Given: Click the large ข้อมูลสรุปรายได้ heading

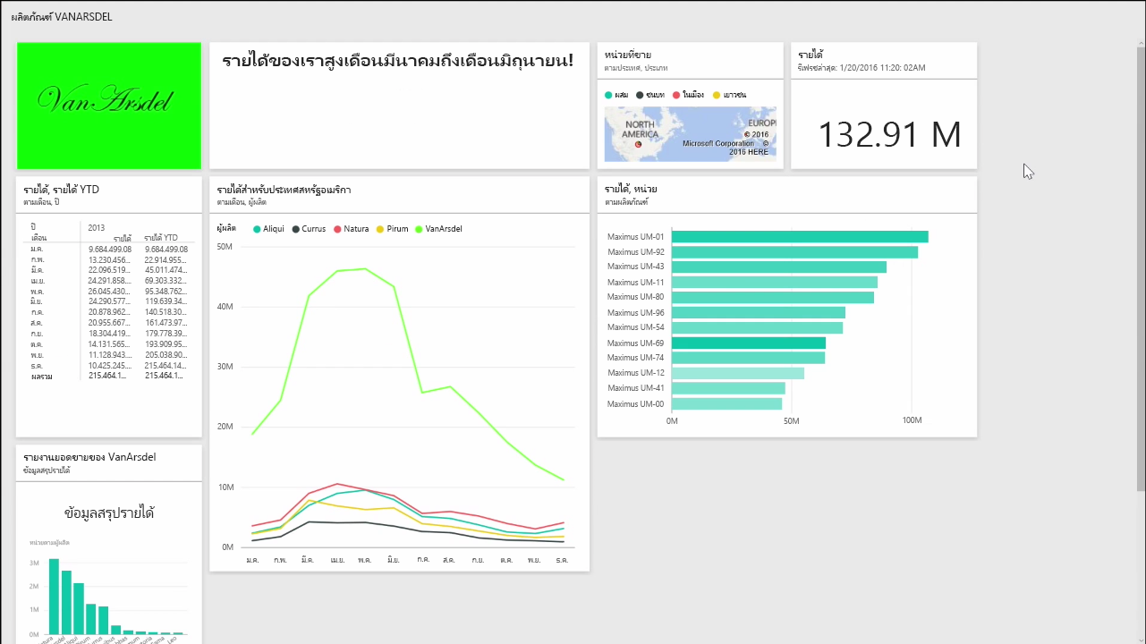Looking at the screenshot, I should tap(109, 513).
